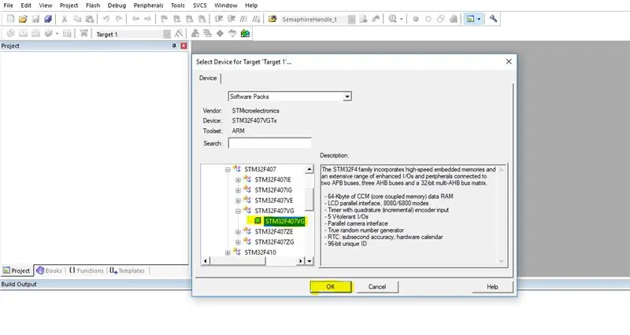Select the Device tab in dialog
This screenshot has width=630, height=335.
coord(208,78)
